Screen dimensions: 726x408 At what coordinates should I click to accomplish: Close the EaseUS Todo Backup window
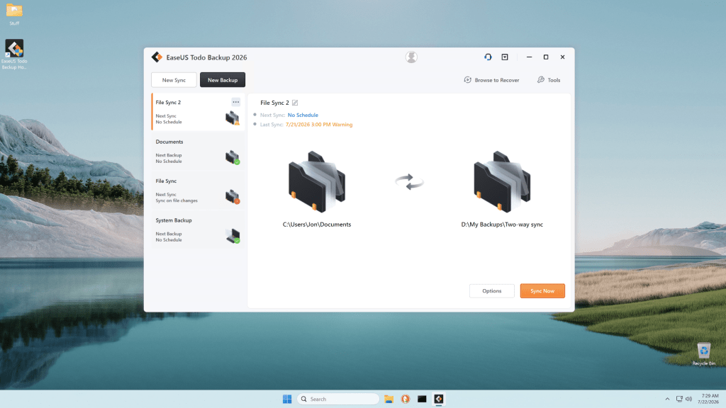pos(562,57)
